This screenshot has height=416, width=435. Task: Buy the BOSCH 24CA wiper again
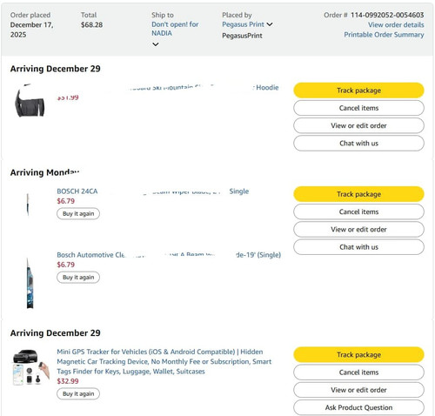[x=78, y=214]
